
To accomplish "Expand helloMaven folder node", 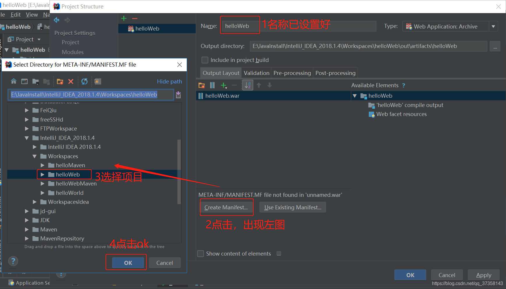I will tap(43, 165).
